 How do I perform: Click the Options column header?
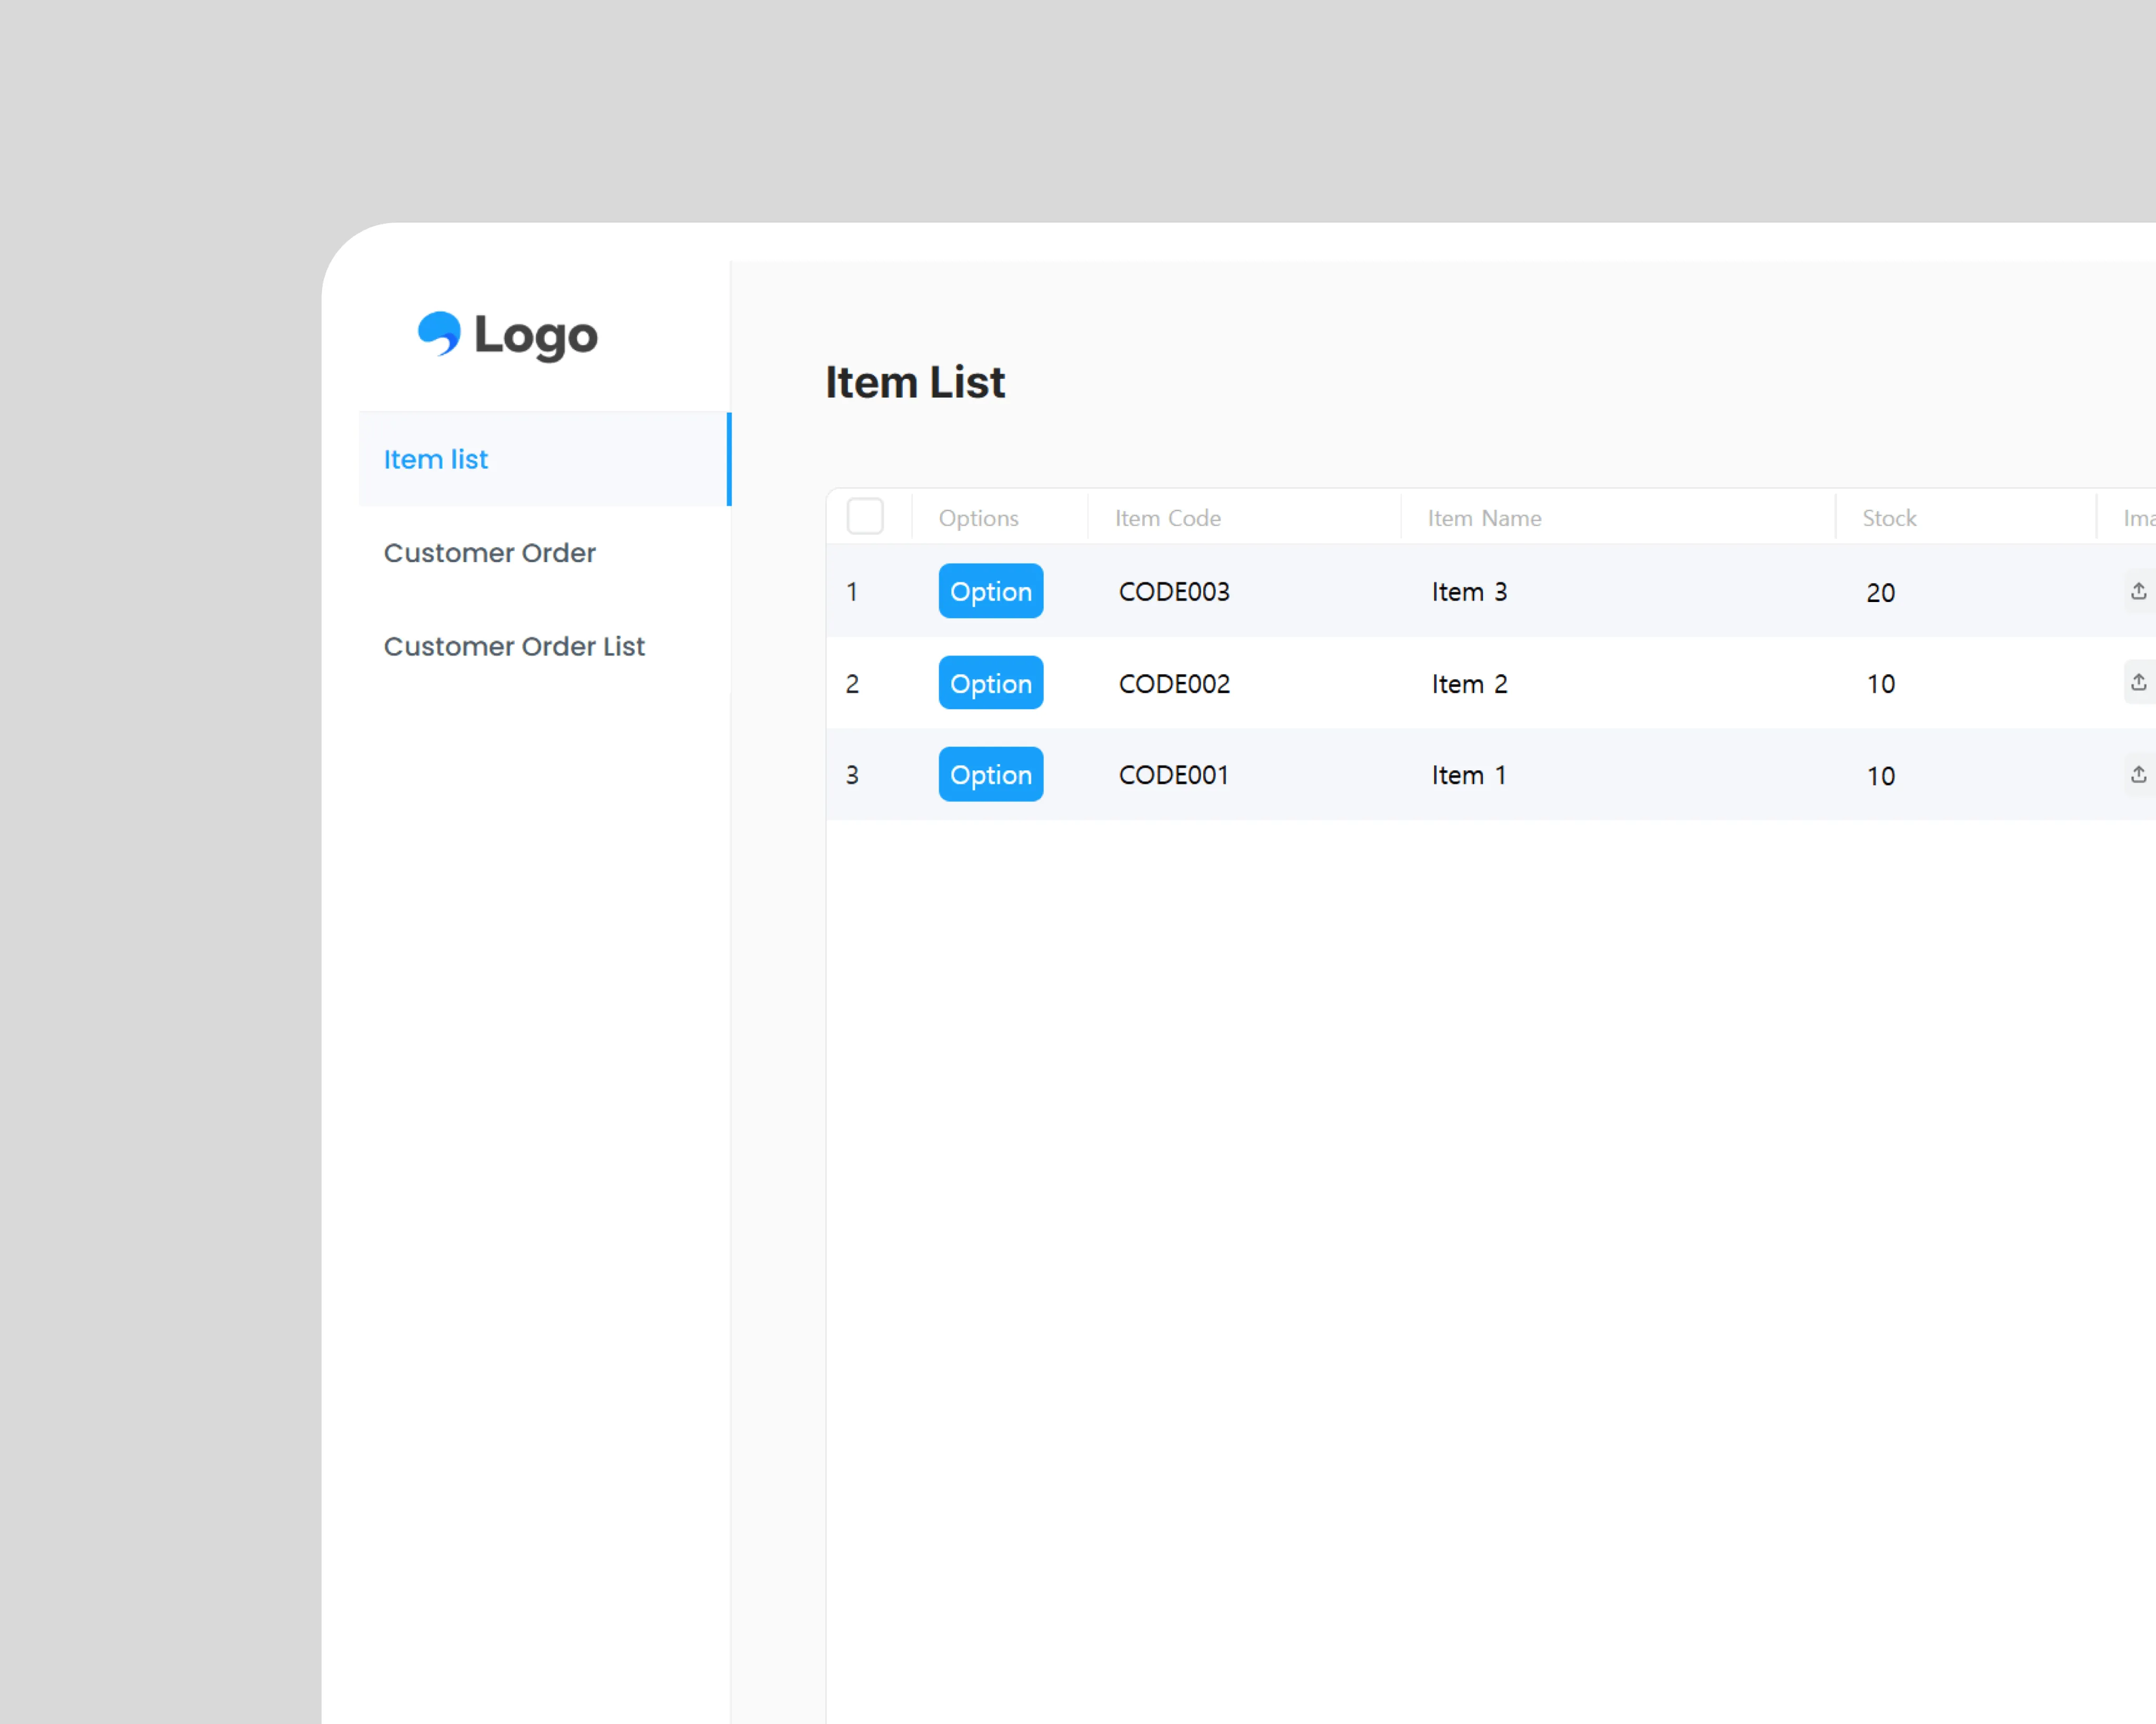pos(978,517)
